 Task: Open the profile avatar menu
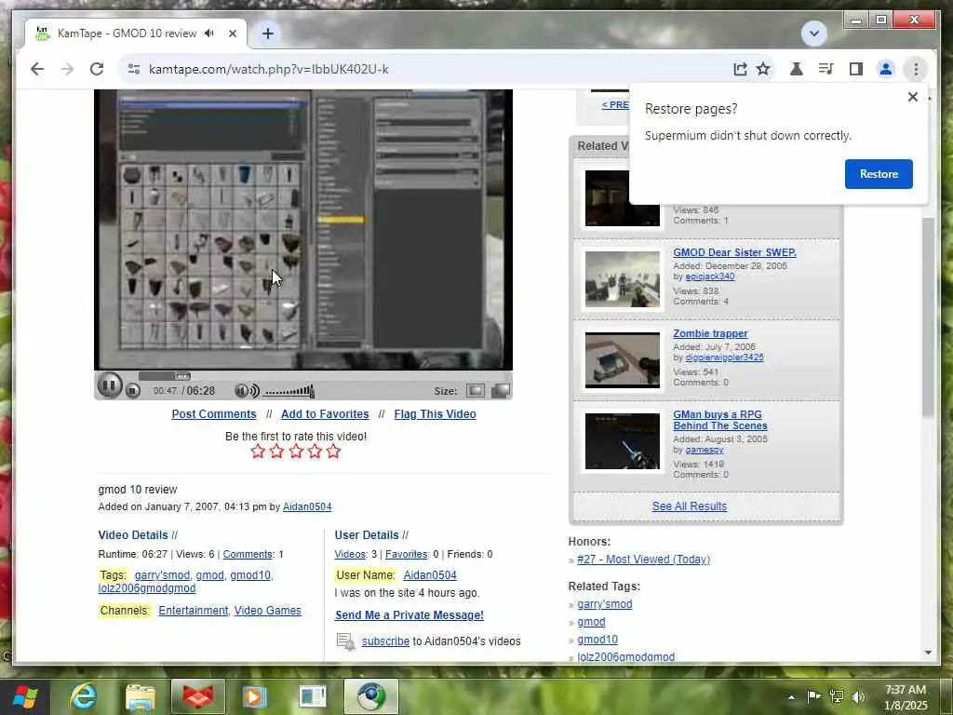886,69
